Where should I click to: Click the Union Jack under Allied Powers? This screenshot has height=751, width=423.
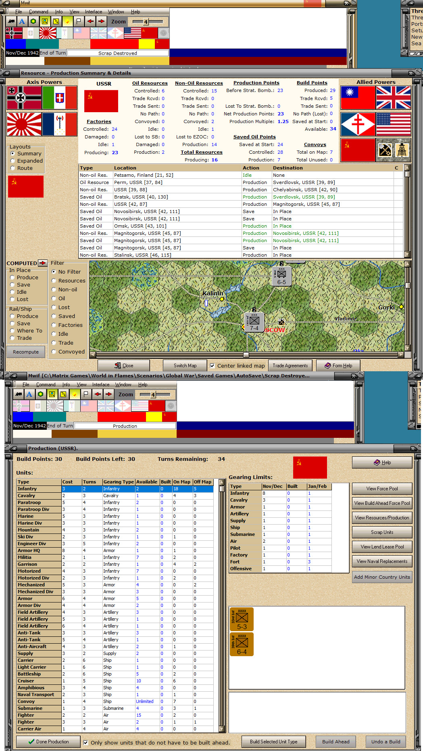[394, 98]
